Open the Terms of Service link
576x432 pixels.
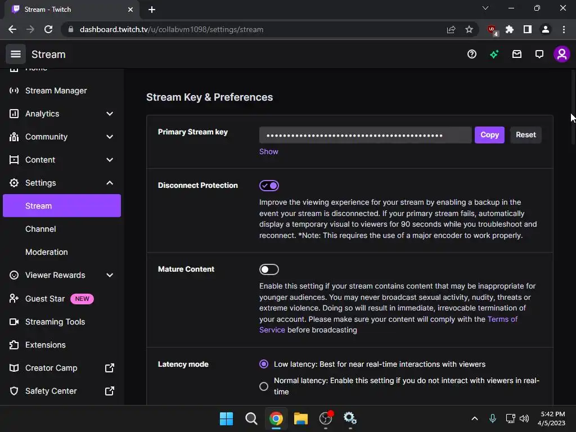[x=388, y=325]
